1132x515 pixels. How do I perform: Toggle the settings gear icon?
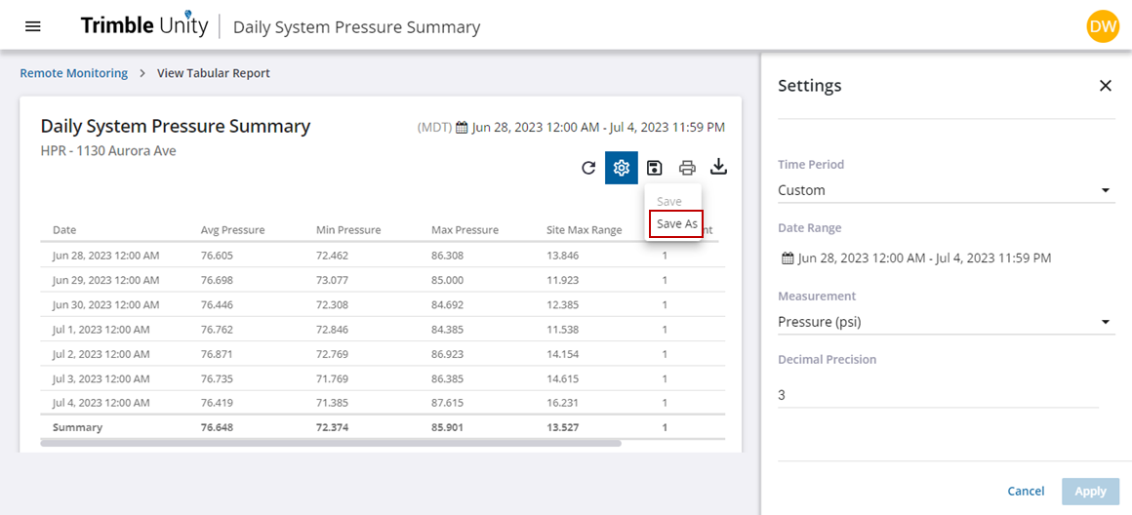pos(622,168)
